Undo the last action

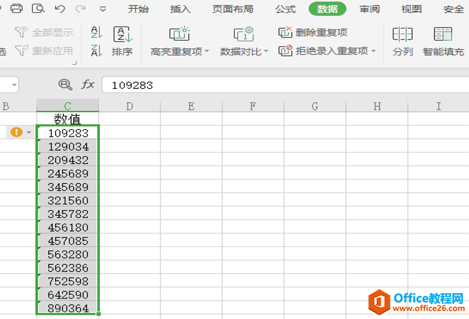coord(60,9)
